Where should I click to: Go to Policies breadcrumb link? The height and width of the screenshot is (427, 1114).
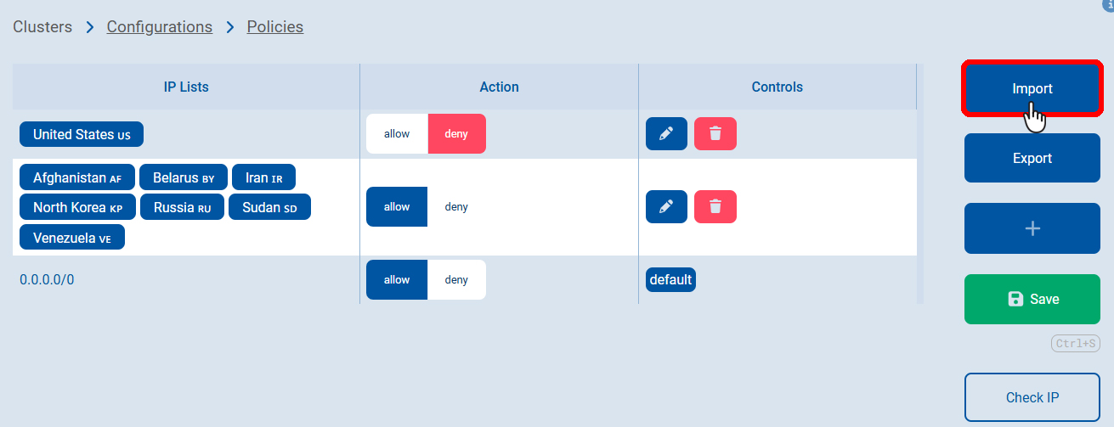(x=275, y=27)
